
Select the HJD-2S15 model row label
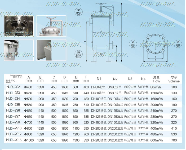tap(14, 140)
